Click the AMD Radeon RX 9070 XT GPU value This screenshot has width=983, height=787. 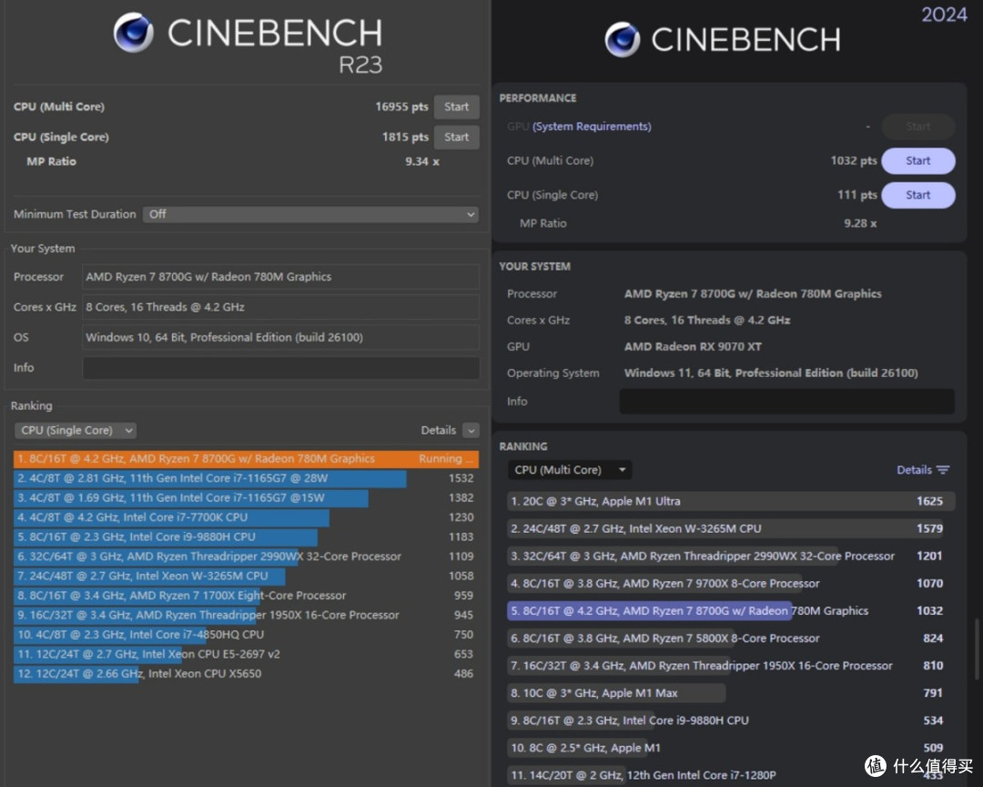click(693, 346)
